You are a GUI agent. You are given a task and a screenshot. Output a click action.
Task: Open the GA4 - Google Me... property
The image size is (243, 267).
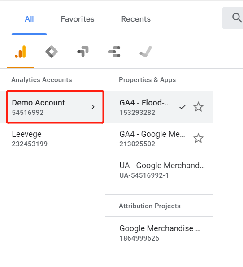click(159, 138)
